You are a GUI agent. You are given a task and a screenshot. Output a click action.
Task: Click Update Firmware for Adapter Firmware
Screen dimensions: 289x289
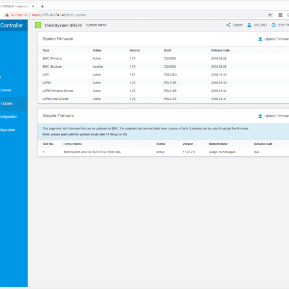277,116
